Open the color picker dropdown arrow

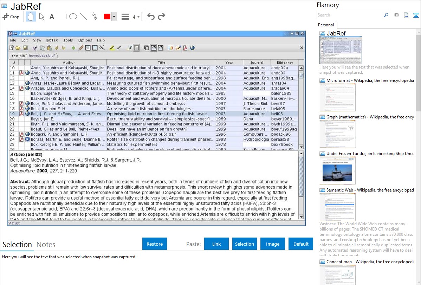tap(114, 17)
